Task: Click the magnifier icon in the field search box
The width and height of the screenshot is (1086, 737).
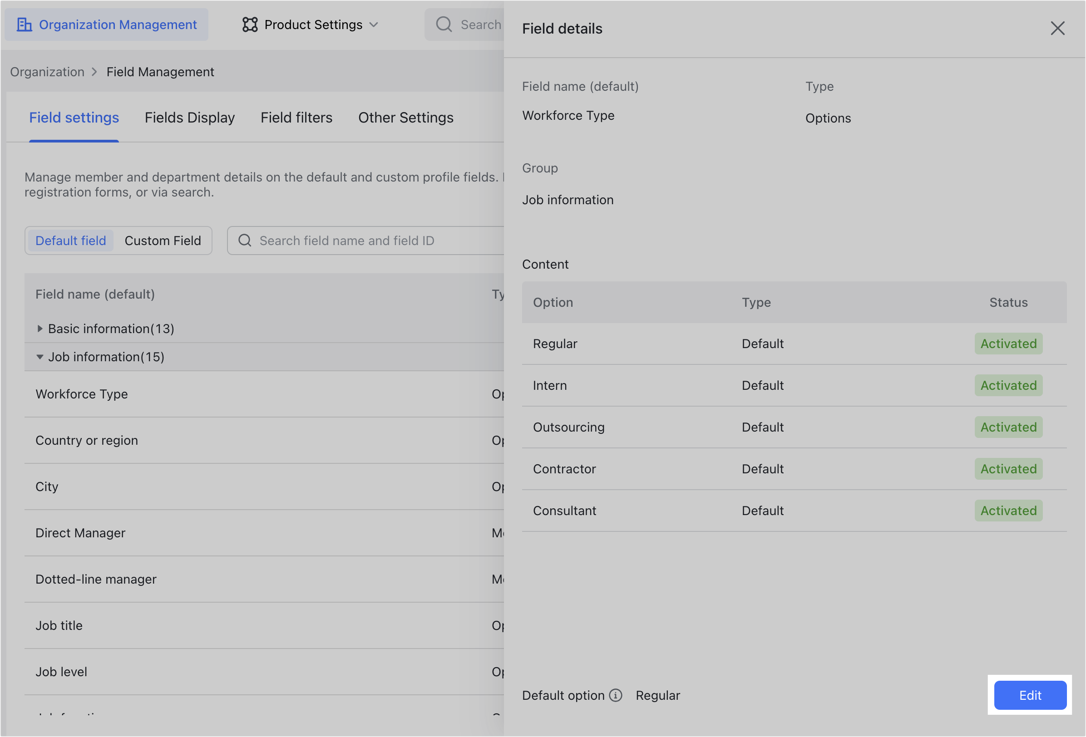Action: (x=244, y=241)
